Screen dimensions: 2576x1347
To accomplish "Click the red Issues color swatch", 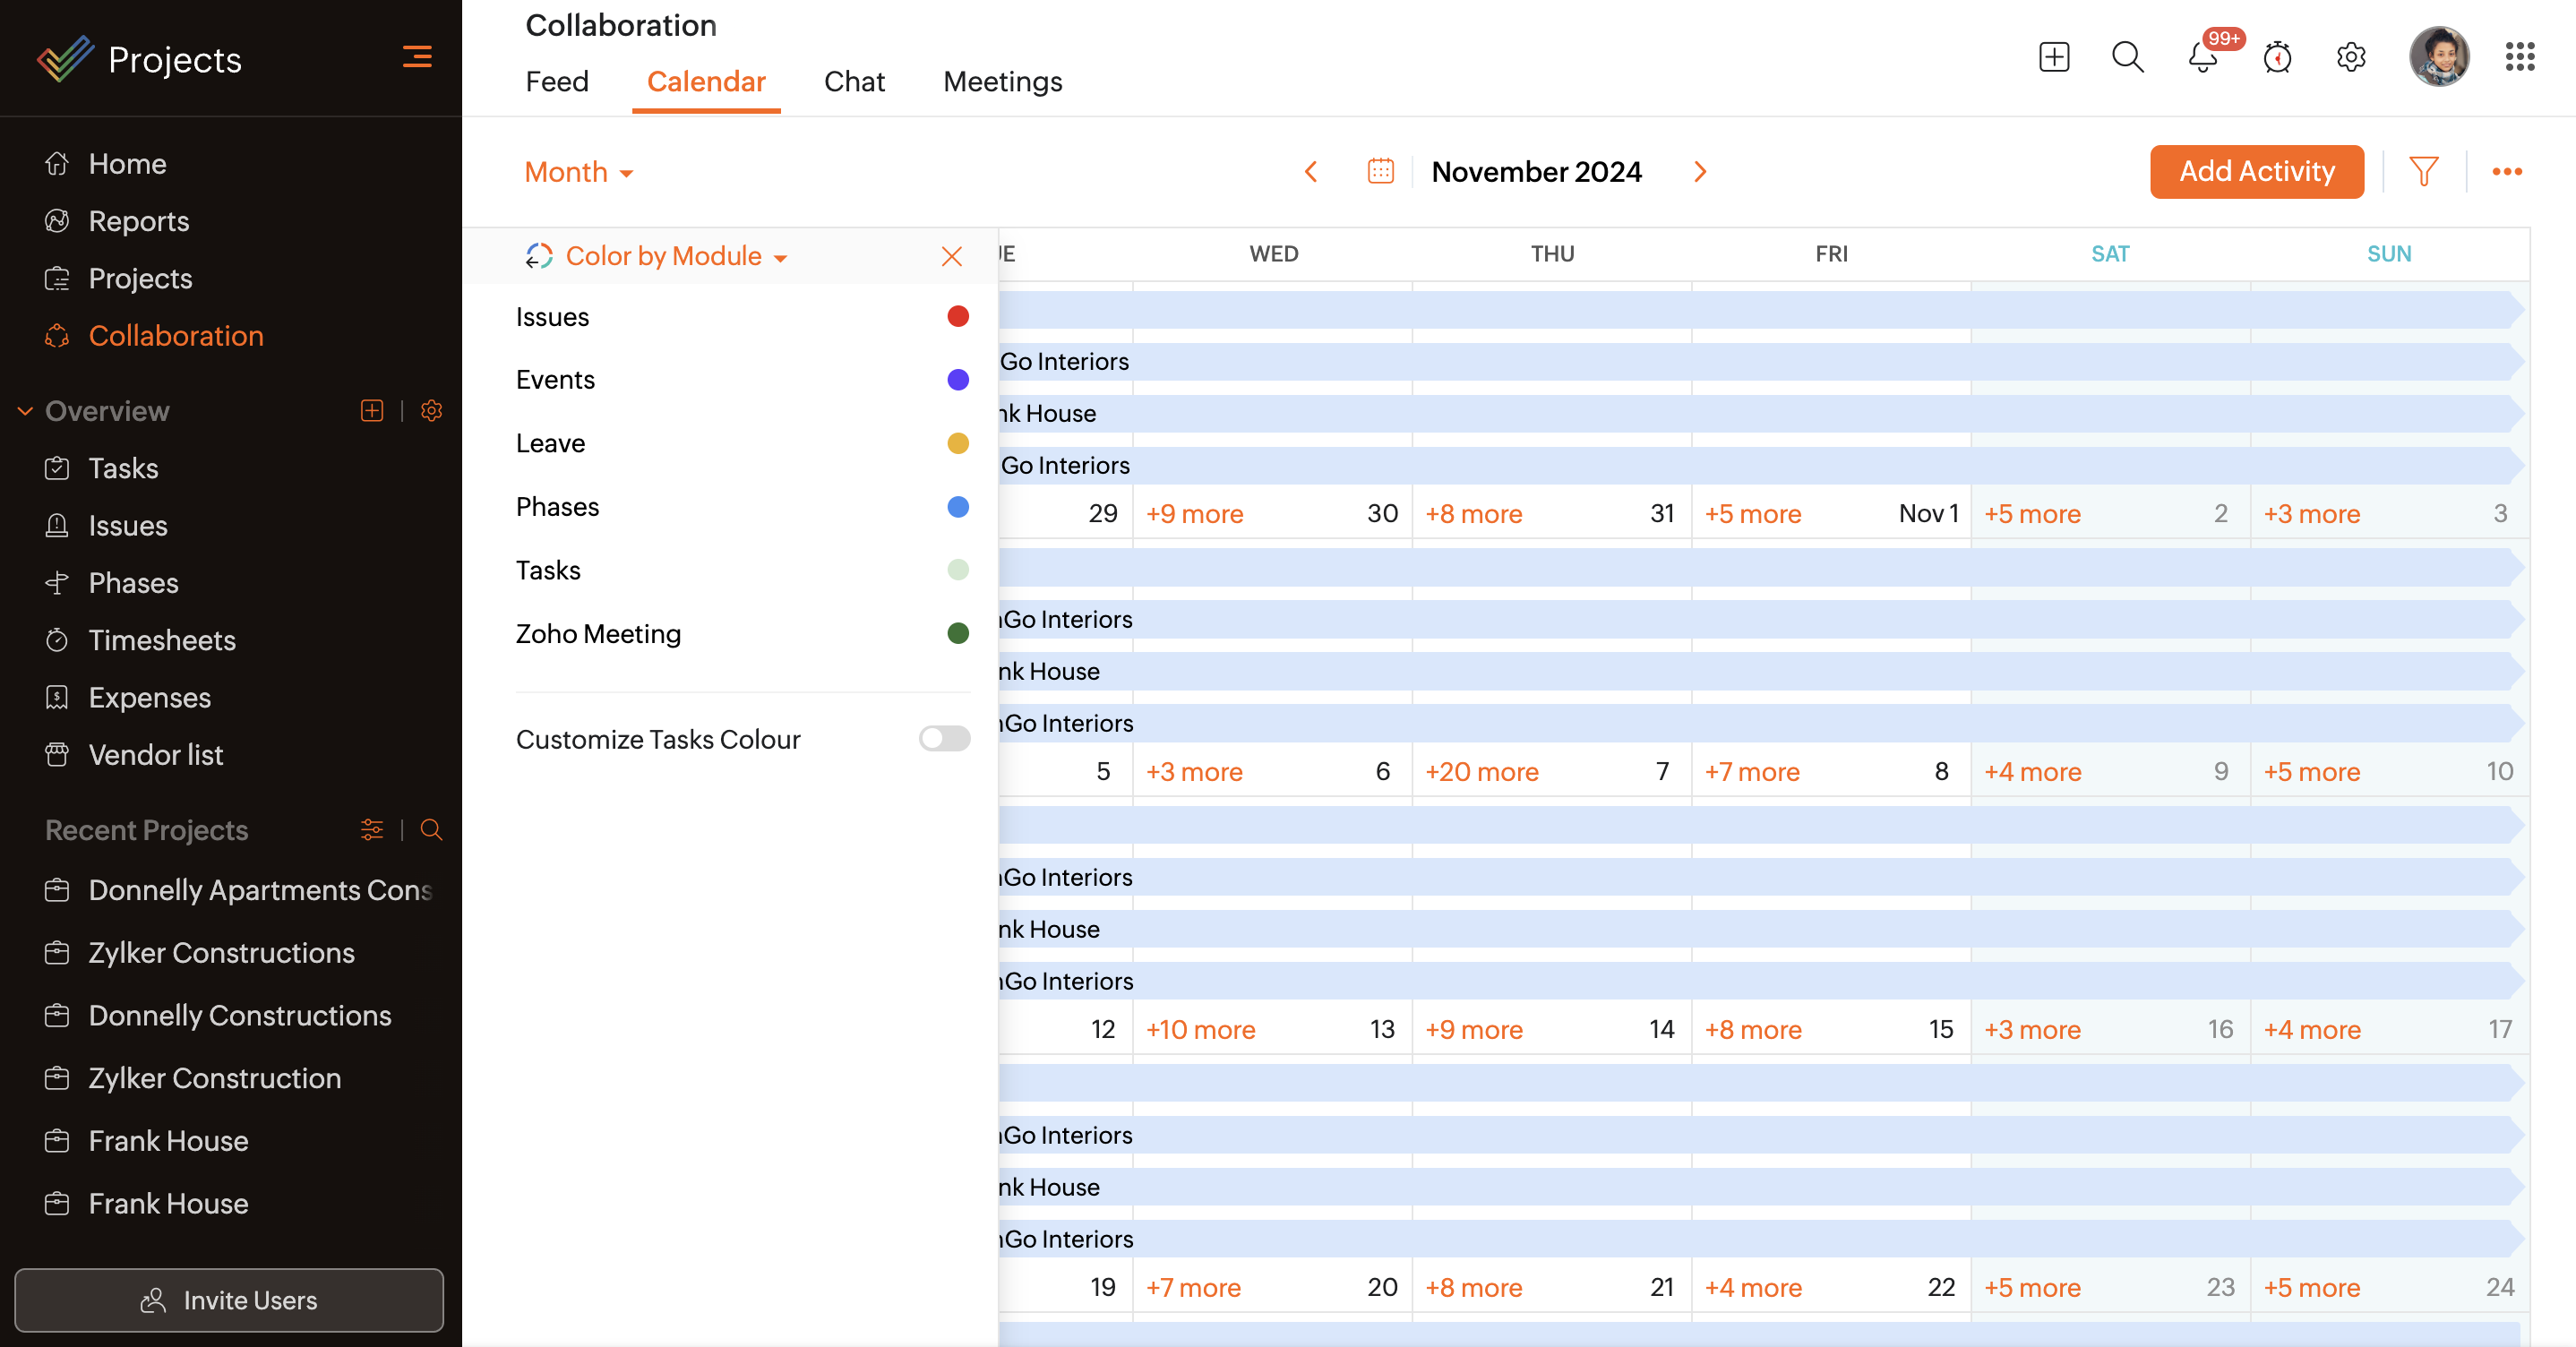I will coord(957,317).
